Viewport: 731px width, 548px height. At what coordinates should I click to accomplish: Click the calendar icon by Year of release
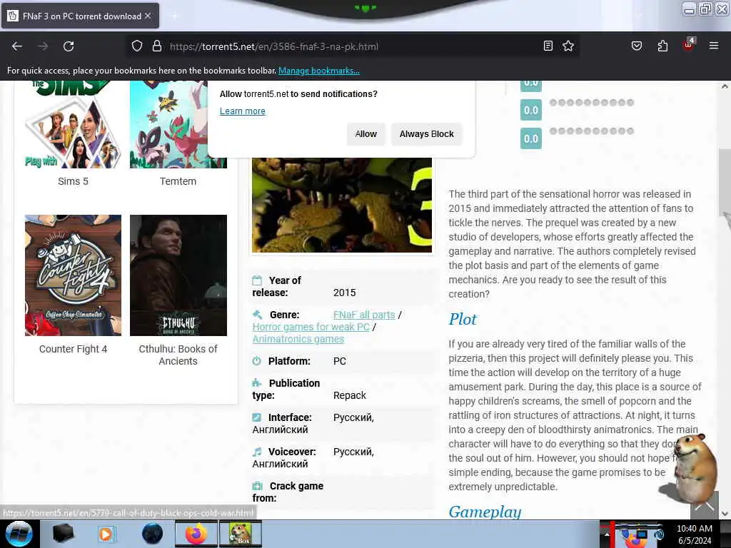(x=257, y=280)
